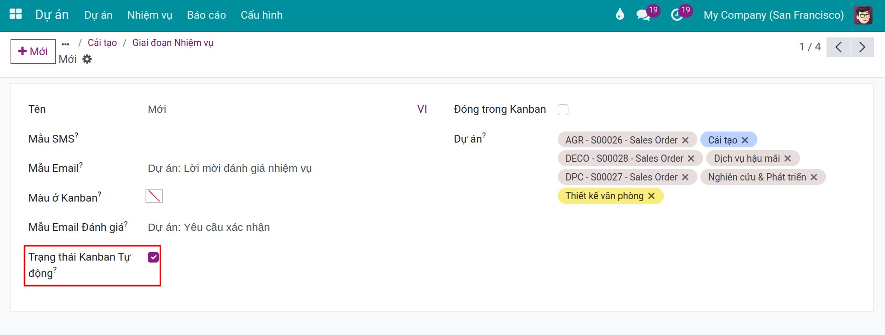This screenshot has width=885, height=335.
Task: Remove Dịch vụ hậu mãi tag
Action: click(x=787, y=158)
